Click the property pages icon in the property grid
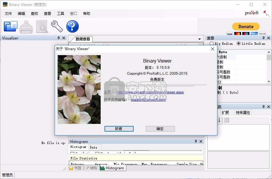The width and height of the screenshot is (272, 179). point(226,120)
